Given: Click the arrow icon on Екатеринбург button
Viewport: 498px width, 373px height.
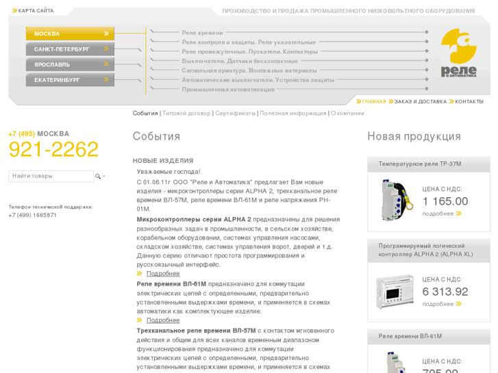Looking at the screenshot, I should pos(106,79).
